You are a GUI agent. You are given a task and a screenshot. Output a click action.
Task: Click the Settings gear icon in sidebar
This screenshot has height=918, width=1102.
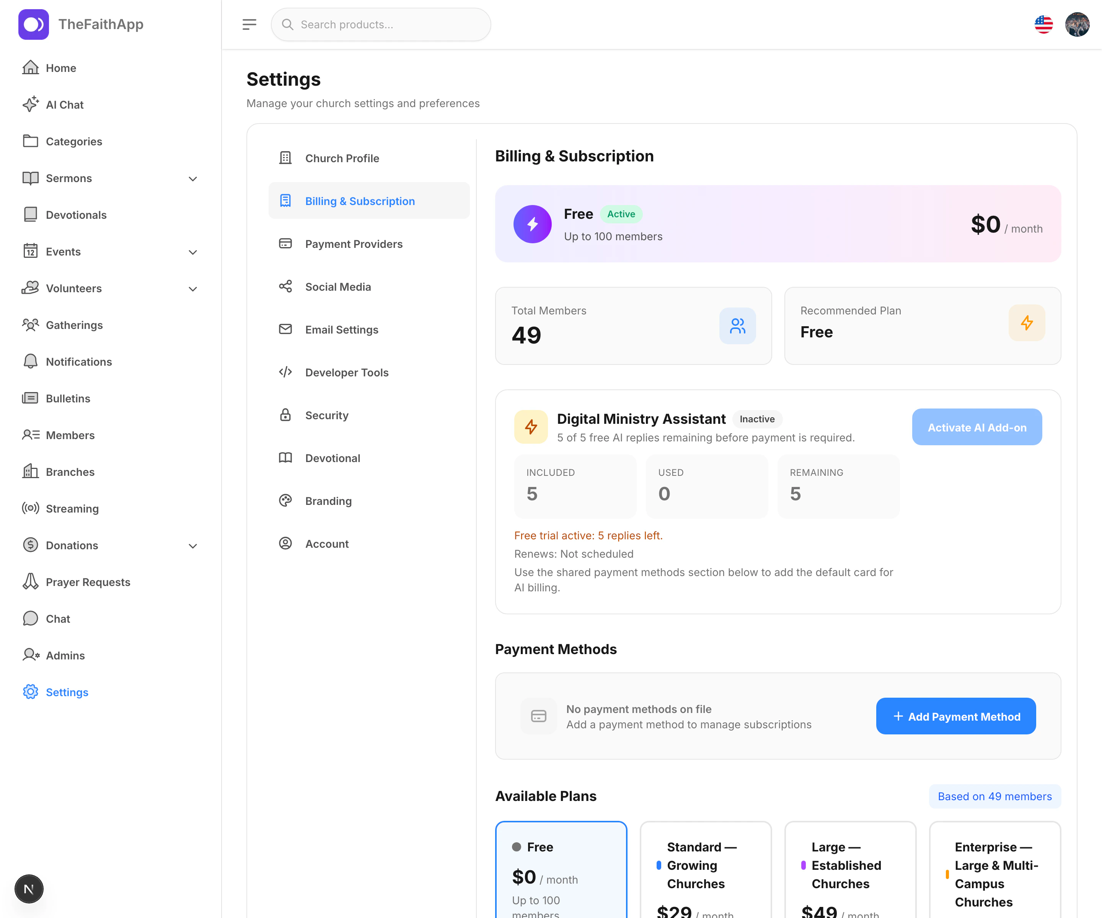[31, 692]
